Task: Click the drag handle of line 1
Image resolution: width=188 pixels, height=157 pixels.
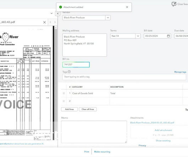Action: (64, 93)
